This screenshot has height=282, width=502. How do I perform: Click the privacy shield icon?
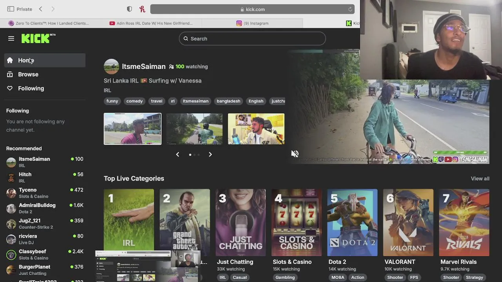(129, 9)
